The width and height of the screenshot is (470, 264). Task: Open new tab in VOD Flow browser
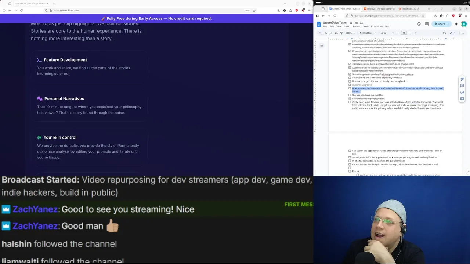pyautogui.click(x=53, y=3)
